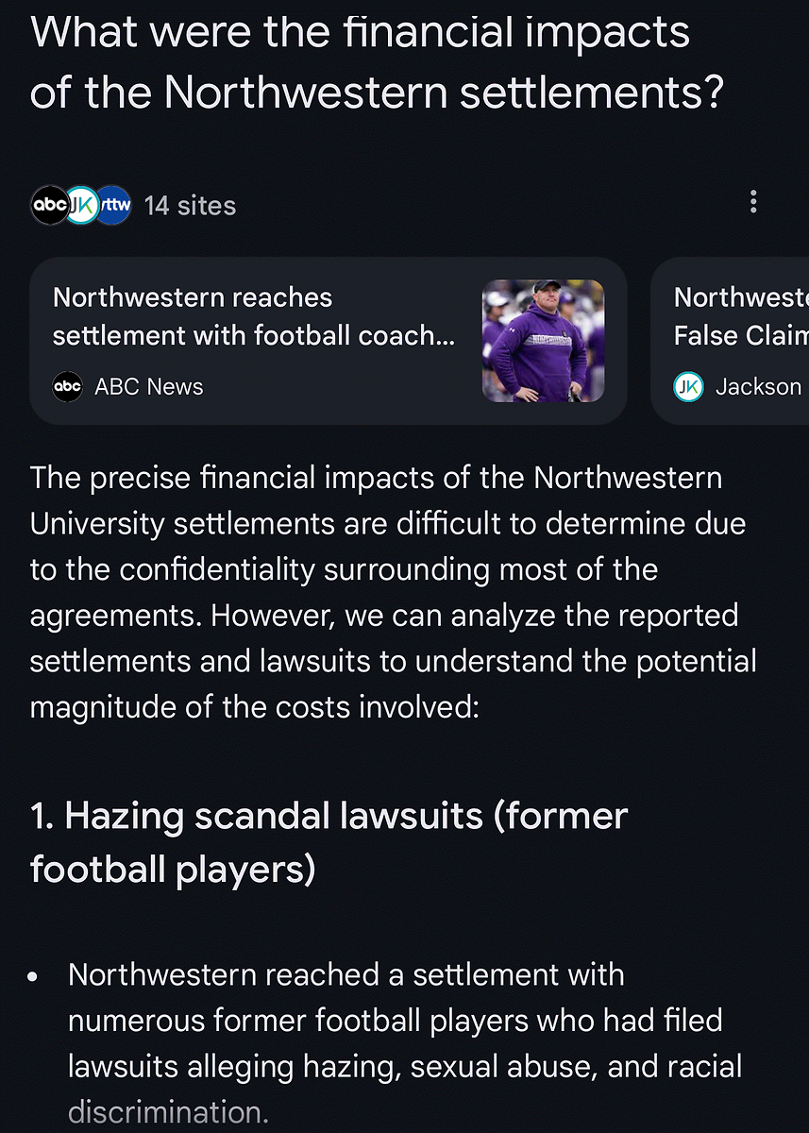Screen dimensions: 809x1133
Task: Tap the faded word "discrimination."
Action: (x=164, y=1112)
